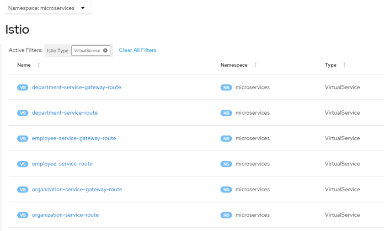
Task: Sort by the Name column arrow
Action: [x=39, y=65]
